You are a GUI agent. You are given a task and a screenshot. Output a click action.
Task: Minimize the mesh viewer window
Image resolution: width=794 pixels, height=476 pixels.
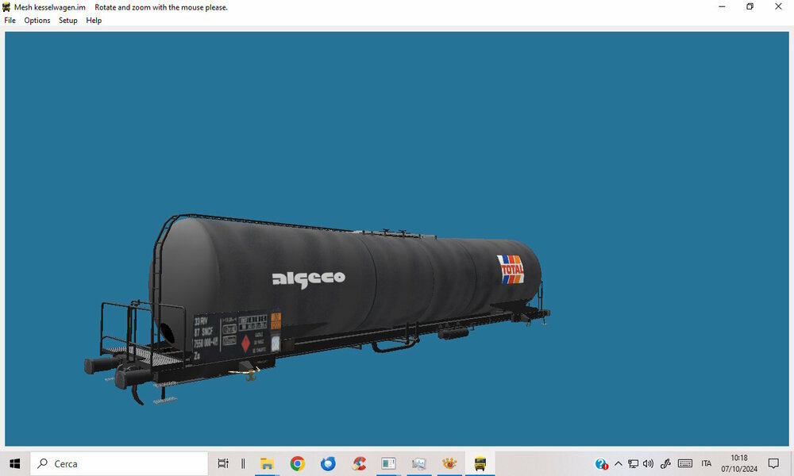(722, 6)
